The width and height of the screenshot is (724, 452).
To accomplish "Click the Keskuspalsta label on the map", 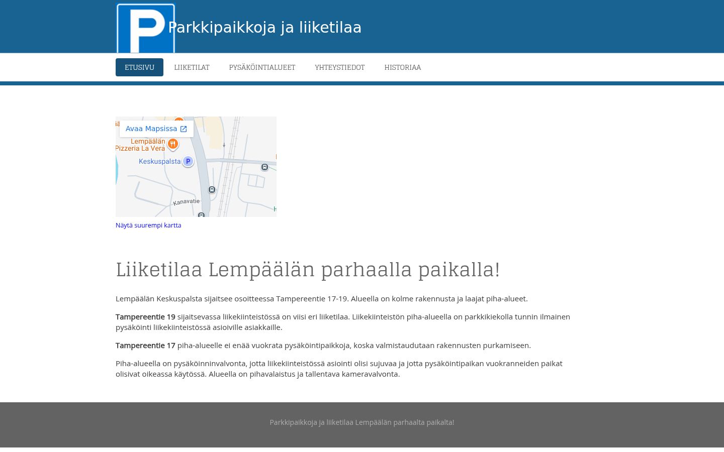I will coord(159,161).
